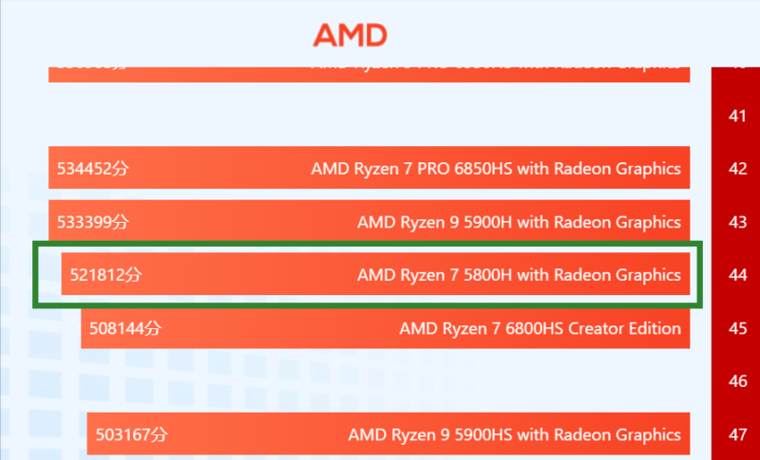Screen dimensions: 760x460
Task: Open the Ryzen 9 5900H entry
Action: click(519, 222)
